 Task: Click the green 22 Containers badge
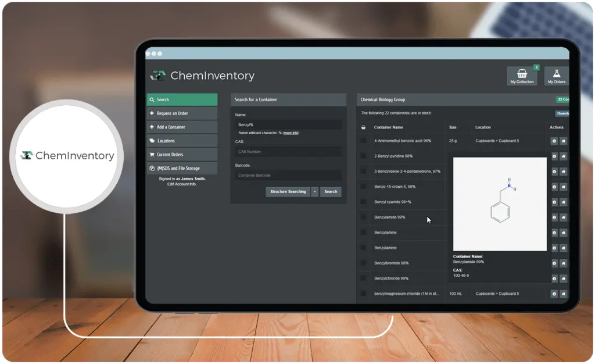pos(562,99)
